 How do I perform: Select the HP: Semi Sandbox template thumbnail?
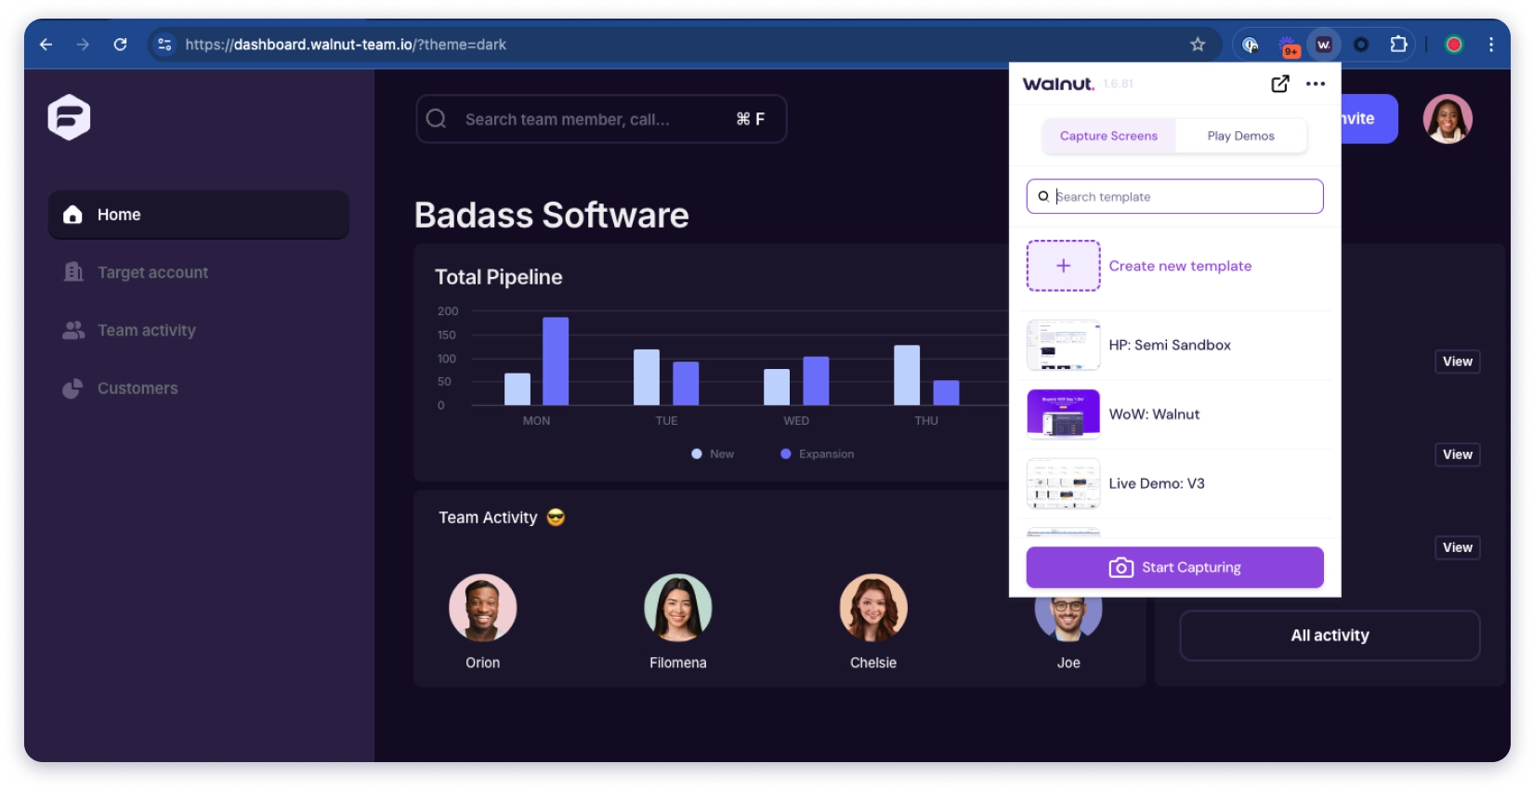1063,345
